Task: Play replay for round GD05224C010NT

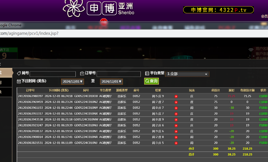Action: (x=176, y=131)
